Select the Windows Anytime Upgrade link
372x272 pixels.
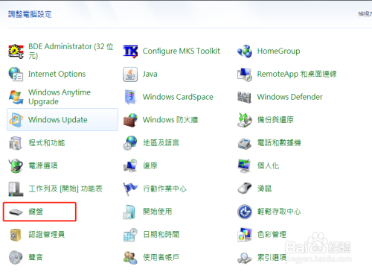point(60,97)
